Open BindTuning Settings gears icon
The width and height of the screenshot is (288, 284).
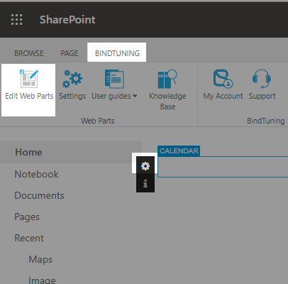pyautogui.click(x=72, y=79)
